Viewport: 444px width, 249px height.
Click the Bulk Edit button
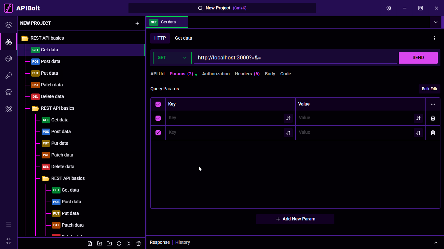coord(429,89)
